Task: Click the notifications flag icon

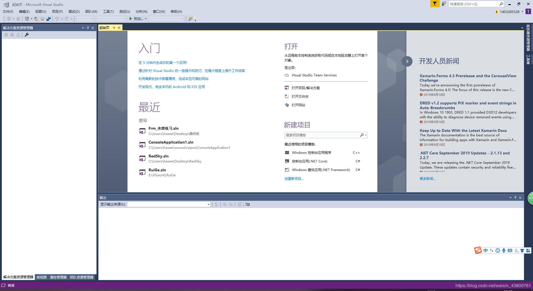Action: (x=435, y=4)
